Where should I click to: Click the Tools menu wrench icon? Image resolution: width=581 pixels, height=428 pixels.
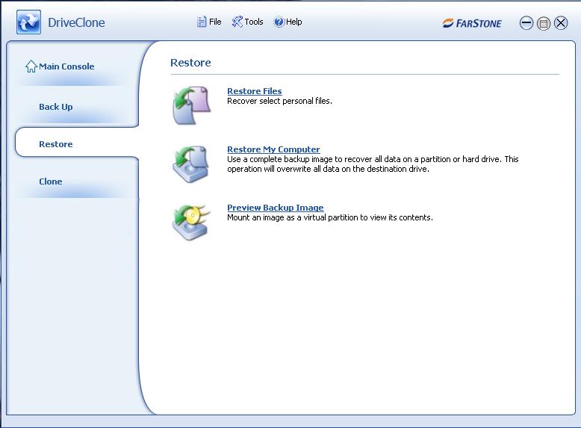point(237,22)
